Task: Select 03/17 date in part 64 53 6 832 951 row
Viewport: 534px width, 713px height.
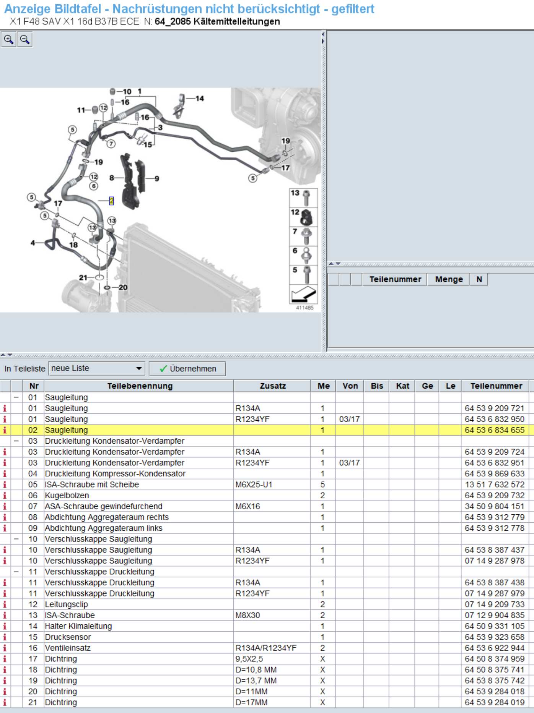Action: (x=349, y=463)
